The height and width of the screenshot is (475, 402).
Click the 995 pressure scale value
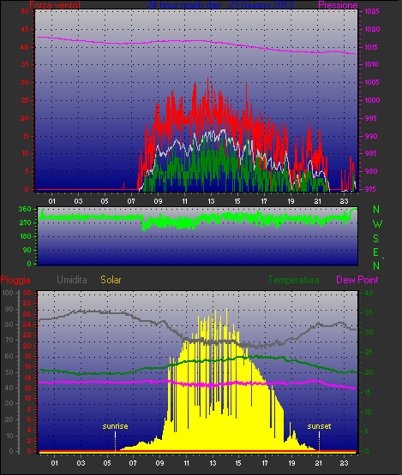(370, 118)
